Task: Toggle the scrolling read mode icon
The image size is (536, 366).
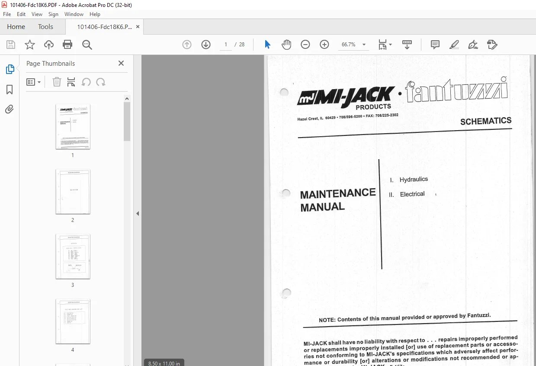Action: (x=407, y=45)
